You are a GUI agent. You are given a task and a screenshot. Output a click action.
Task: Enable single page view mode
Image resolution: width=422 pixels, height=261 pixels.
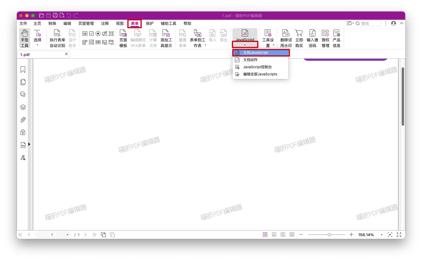(x=265, y=235)
